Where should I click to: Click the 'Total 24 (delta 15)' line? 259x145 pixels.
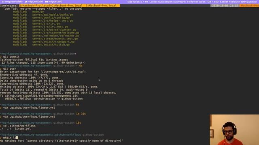tap(44, 90)
